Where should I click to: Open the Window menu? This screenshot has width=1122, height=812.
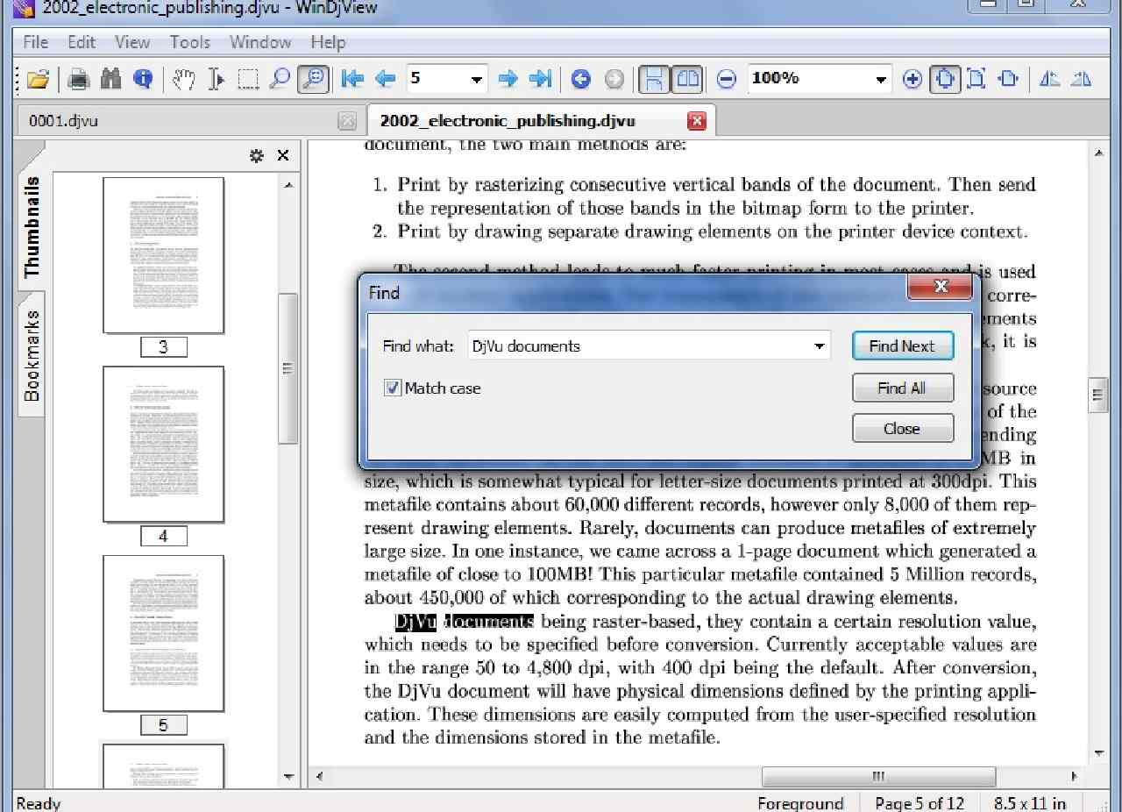(x=260, y=42)
